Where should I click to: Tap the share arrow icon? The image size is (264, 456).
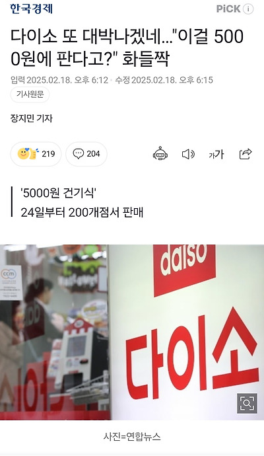coord(246,154)
